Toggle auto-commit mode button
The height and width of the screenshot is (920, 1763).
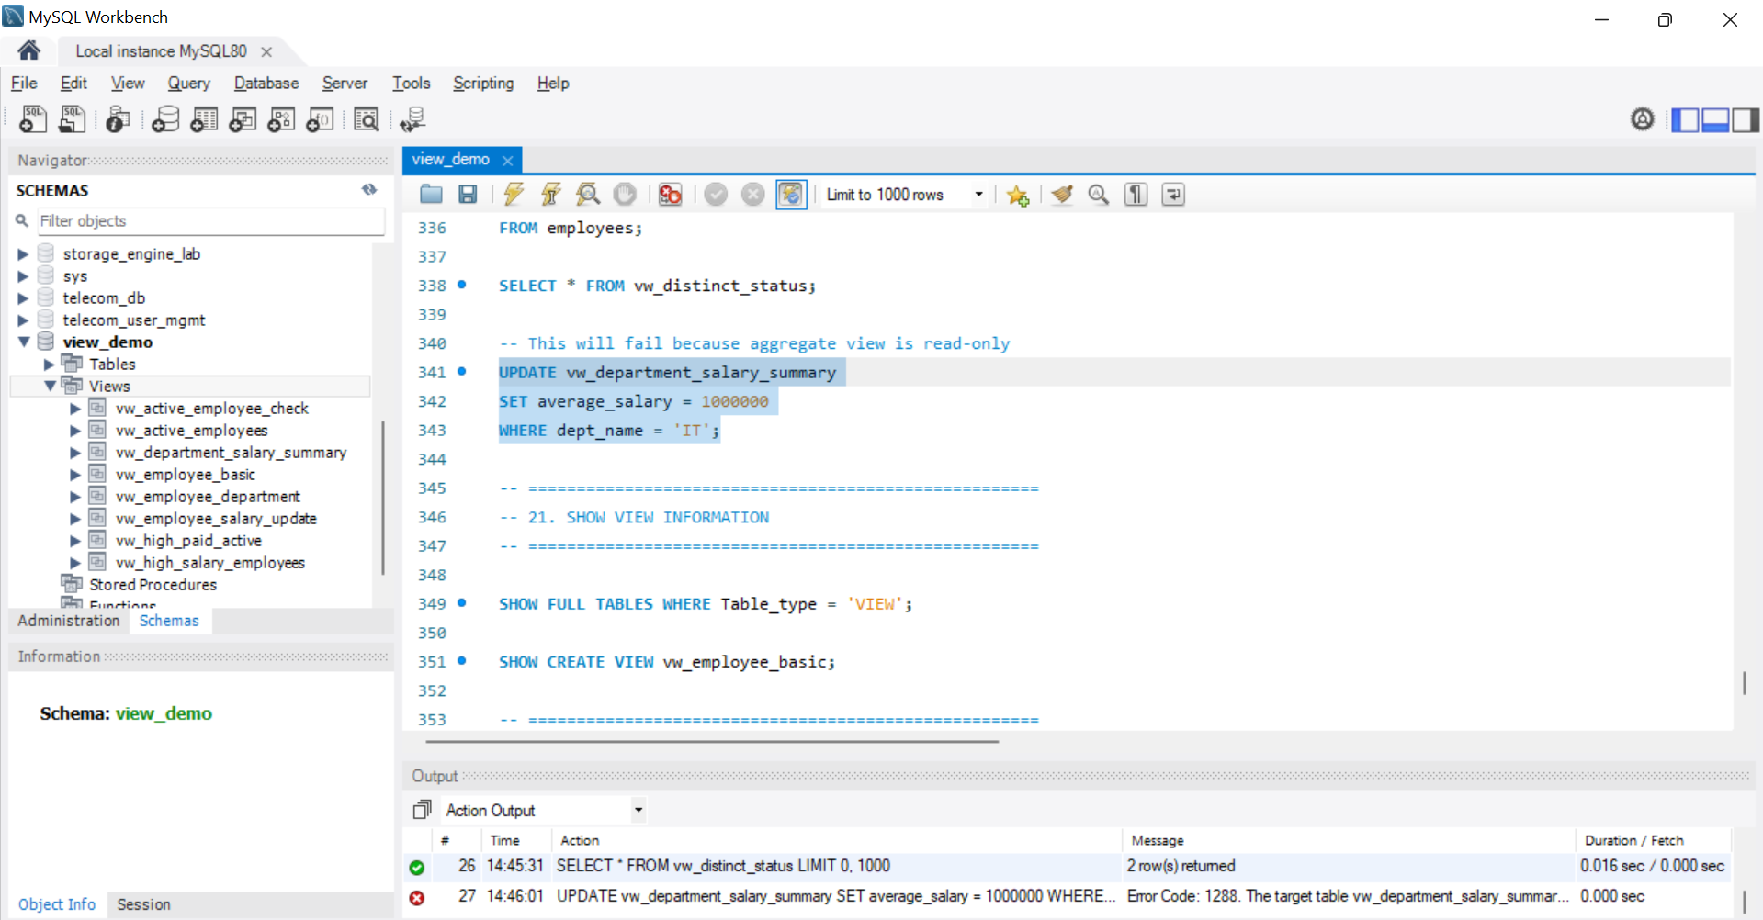pyautogui.click(x=791, y=195)
